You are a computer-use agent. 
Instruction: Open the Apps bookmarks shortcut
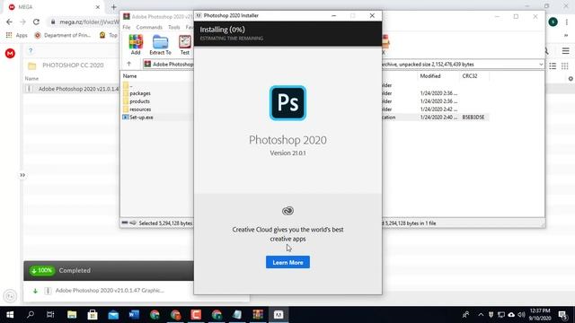pos(17,35)
